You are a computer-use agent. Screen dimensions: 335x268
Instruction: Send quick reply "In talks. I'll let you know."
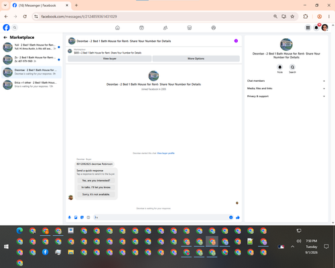(96, 188)
